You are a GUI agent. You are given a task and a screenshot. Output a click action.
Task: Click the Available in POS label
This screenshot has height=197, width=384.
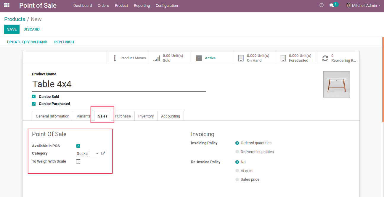pos(46,146)
